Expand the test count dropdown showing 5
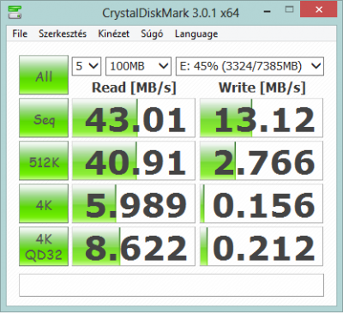Screen dimensions: 343x314 [87, 66]
